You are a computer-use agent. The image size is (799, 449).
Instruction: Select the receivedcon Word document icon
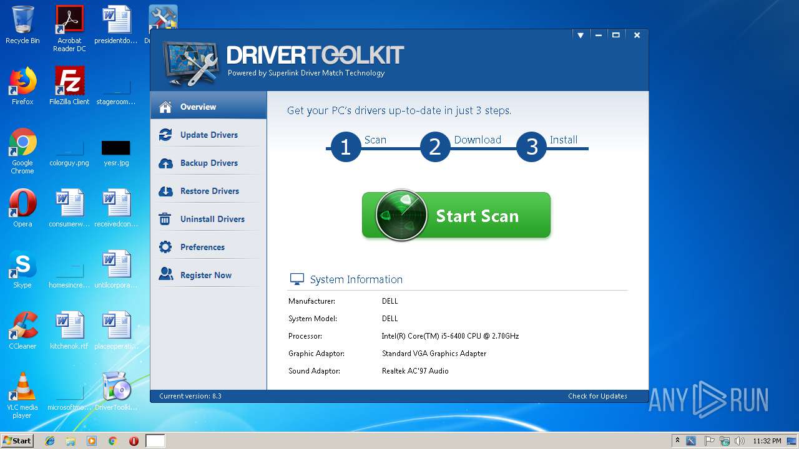(116, 208)
